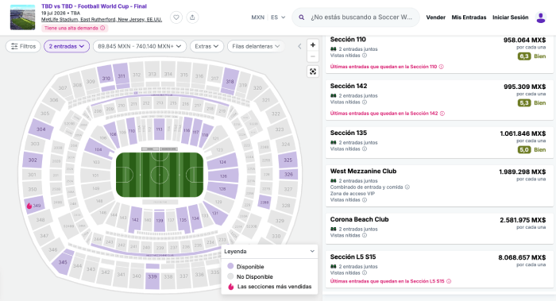Expand the price range dropdown
This screenshot has width=556, height=301.
pyautogui.click(x=140, y=46)
